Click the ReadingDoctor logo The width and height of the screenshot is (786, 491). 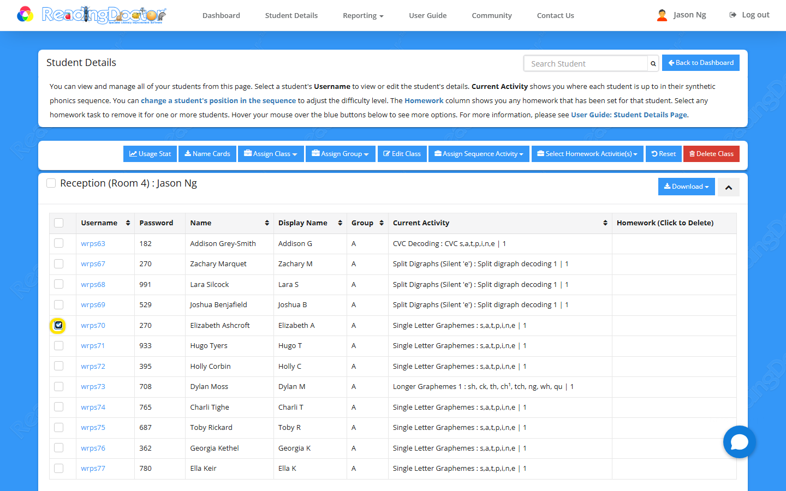[92, 15]
